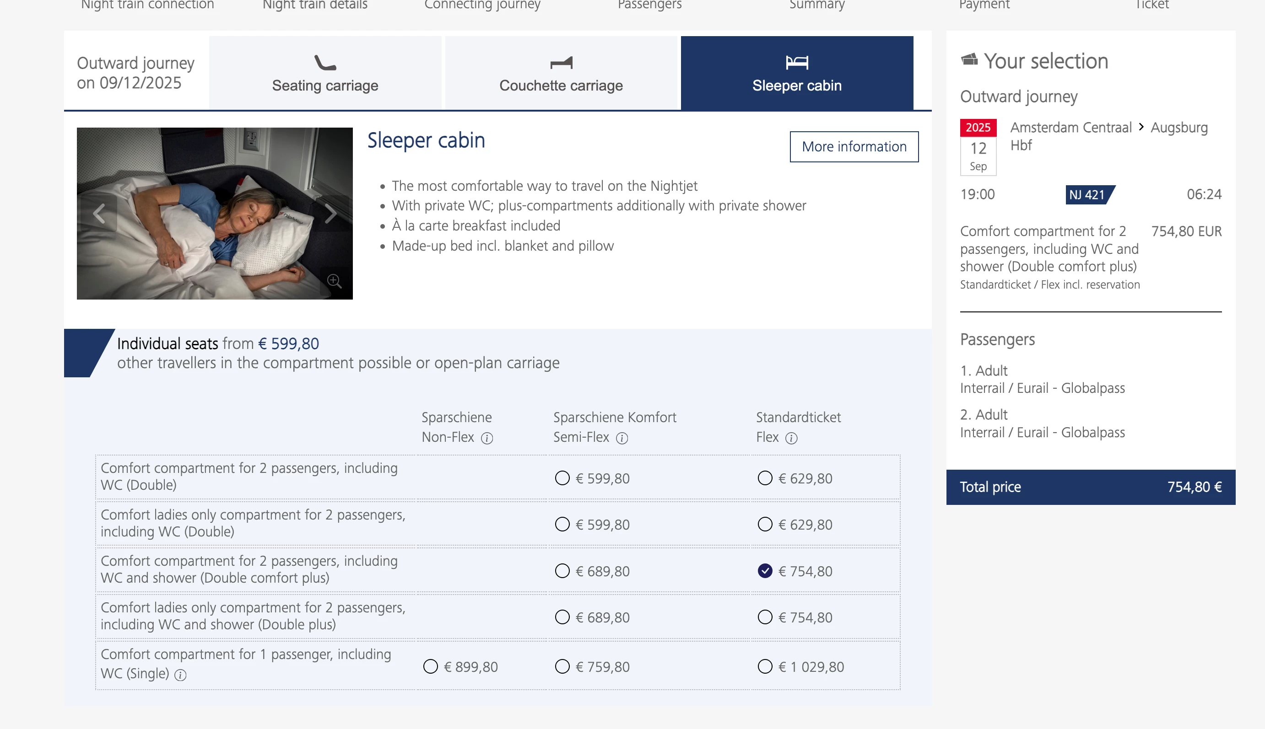Pick ladies only Double plus Flex € 754,80

tap(764, 617)
